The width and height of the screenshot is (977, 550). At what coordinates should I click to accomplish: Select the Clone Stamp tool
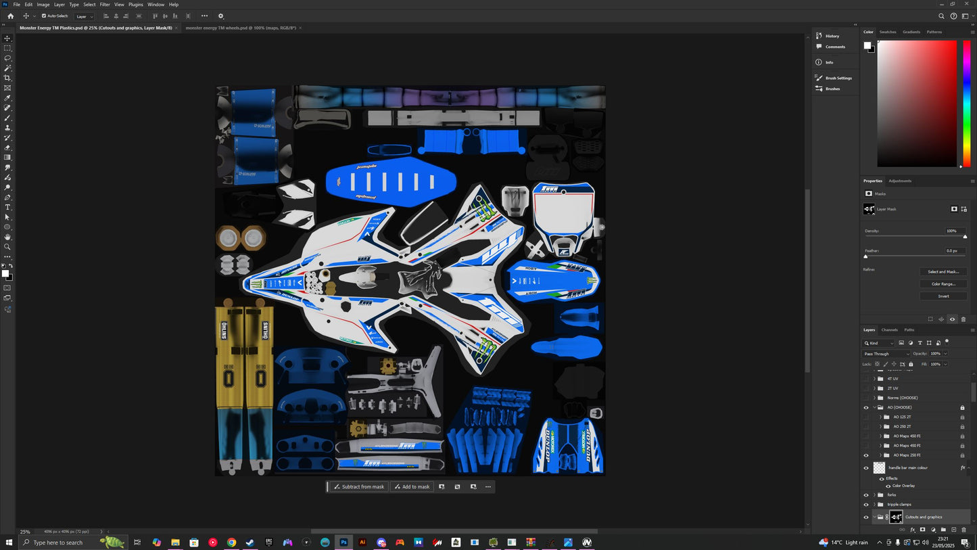click(x=7, y=127)
